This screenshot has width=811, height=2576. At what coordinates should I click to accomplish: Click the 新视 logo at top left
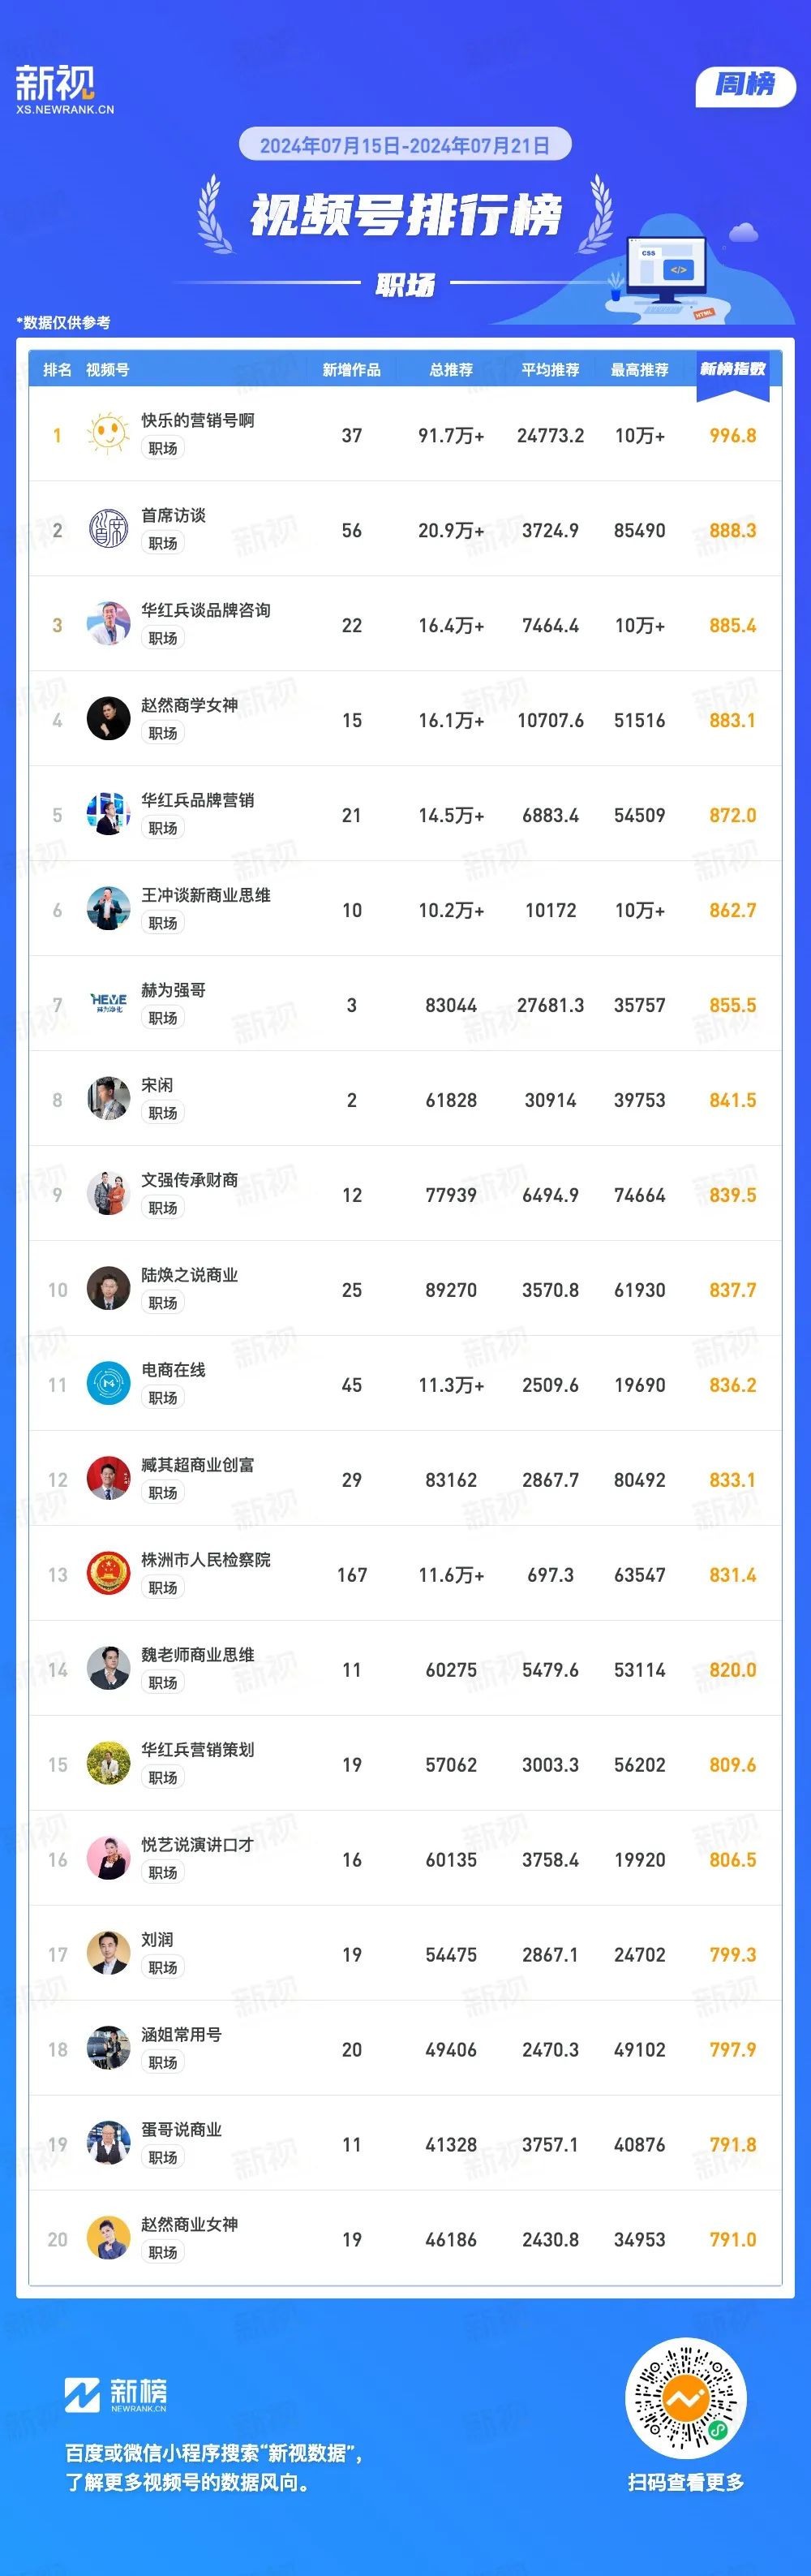click(65, 89)
